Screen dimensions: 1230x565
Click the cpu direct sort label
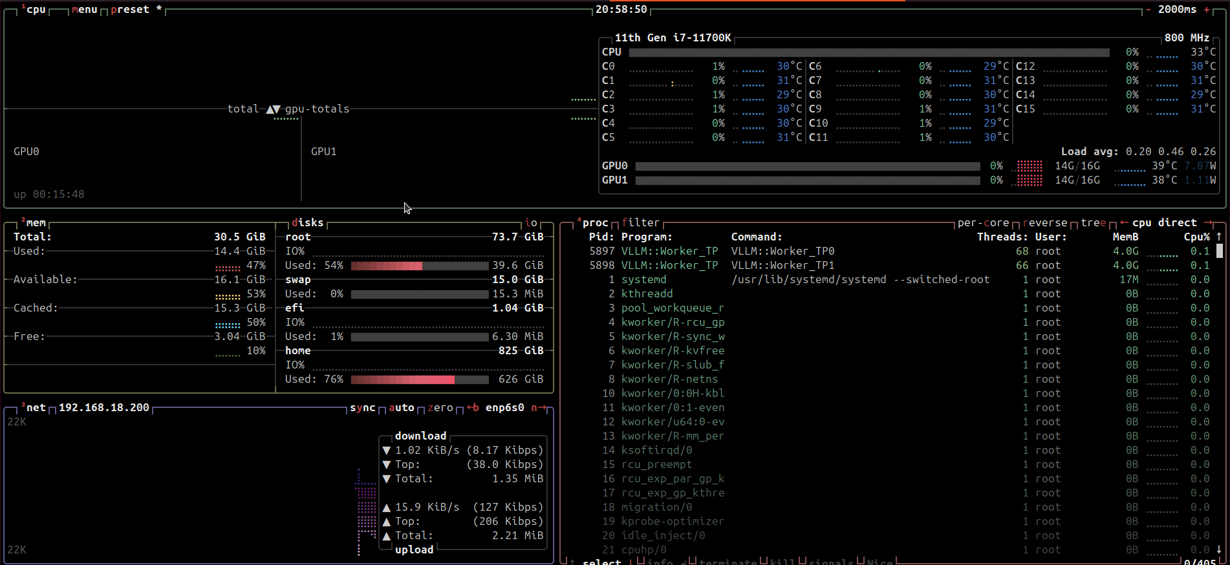pos(1165,222)
